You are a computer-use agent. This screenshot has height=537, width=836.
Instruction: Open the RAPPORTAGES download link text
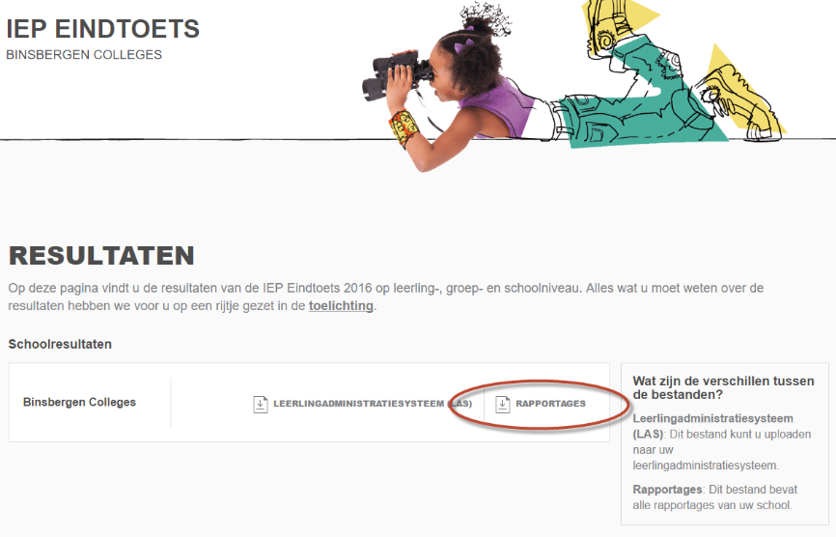550,404
